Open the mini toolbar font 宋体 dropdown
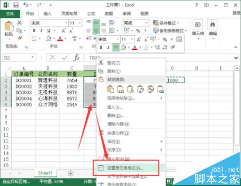 tap(118, 39)
